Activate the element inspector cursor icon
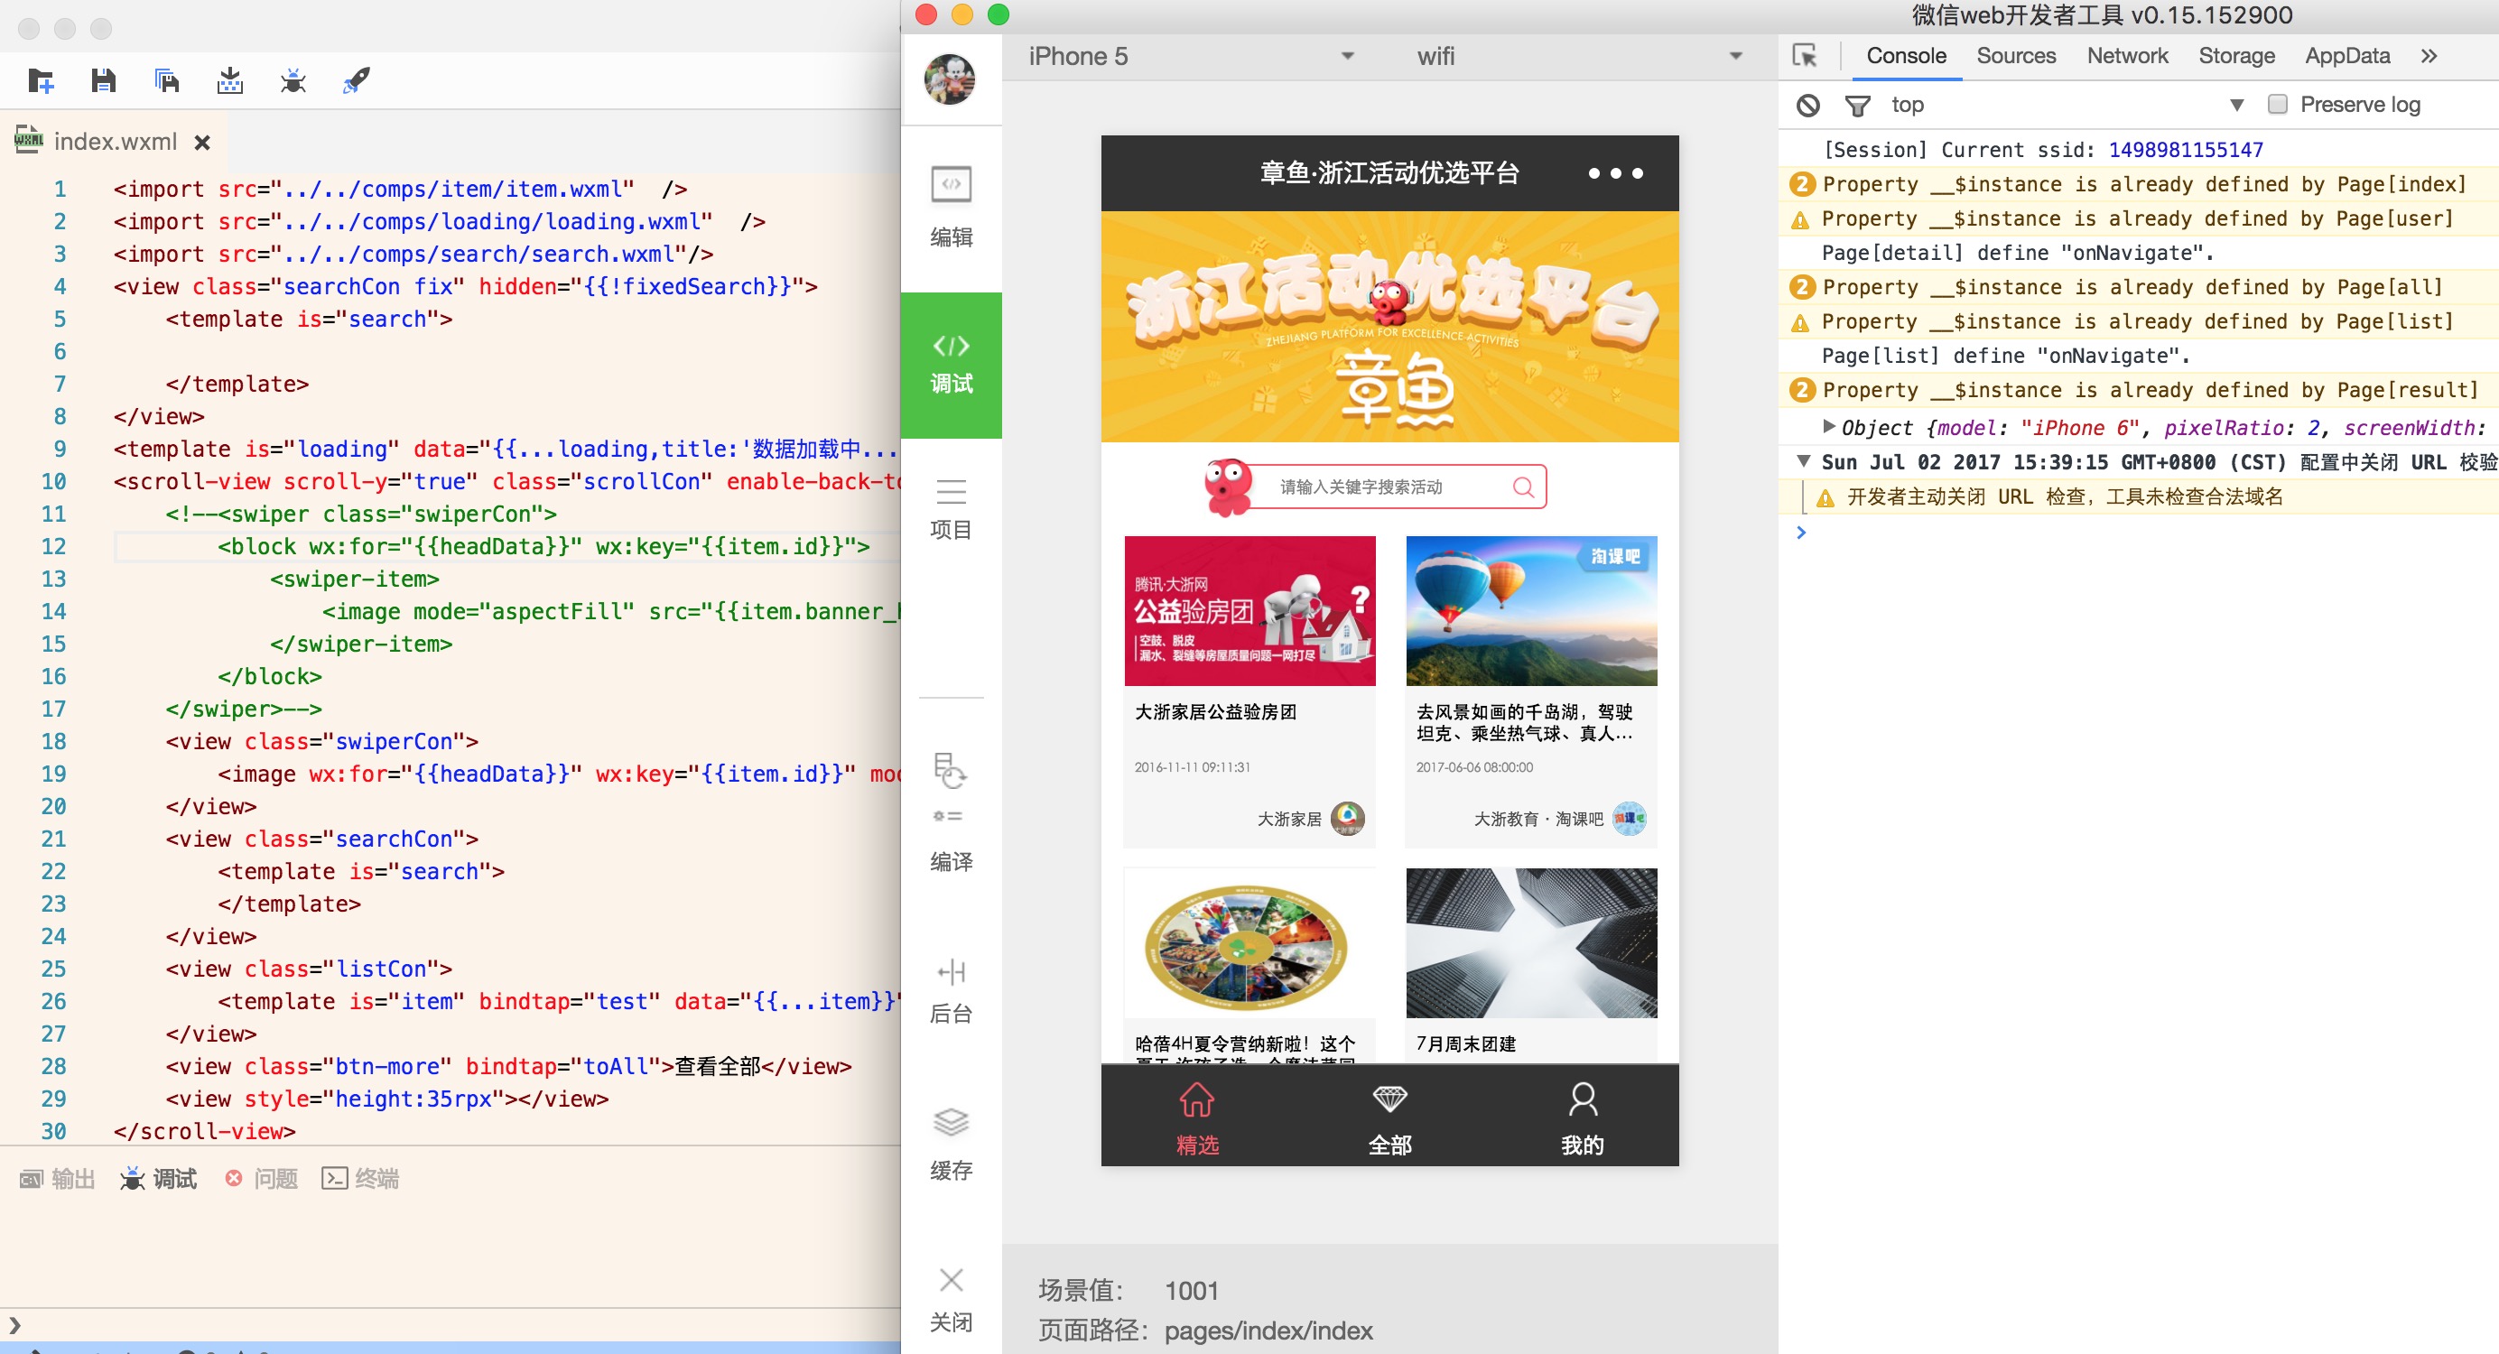Screen dimensions: 2499x1354 point(1805,56)
